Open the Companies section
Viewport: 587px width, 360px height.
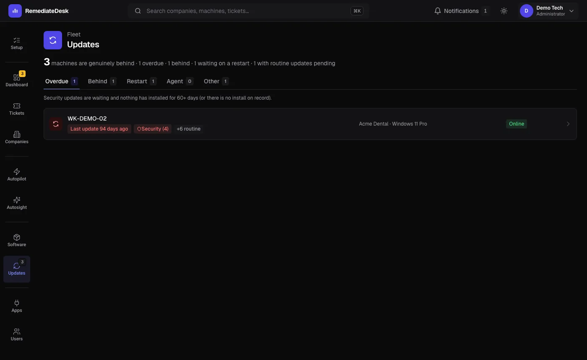click(x=17, y=137)
